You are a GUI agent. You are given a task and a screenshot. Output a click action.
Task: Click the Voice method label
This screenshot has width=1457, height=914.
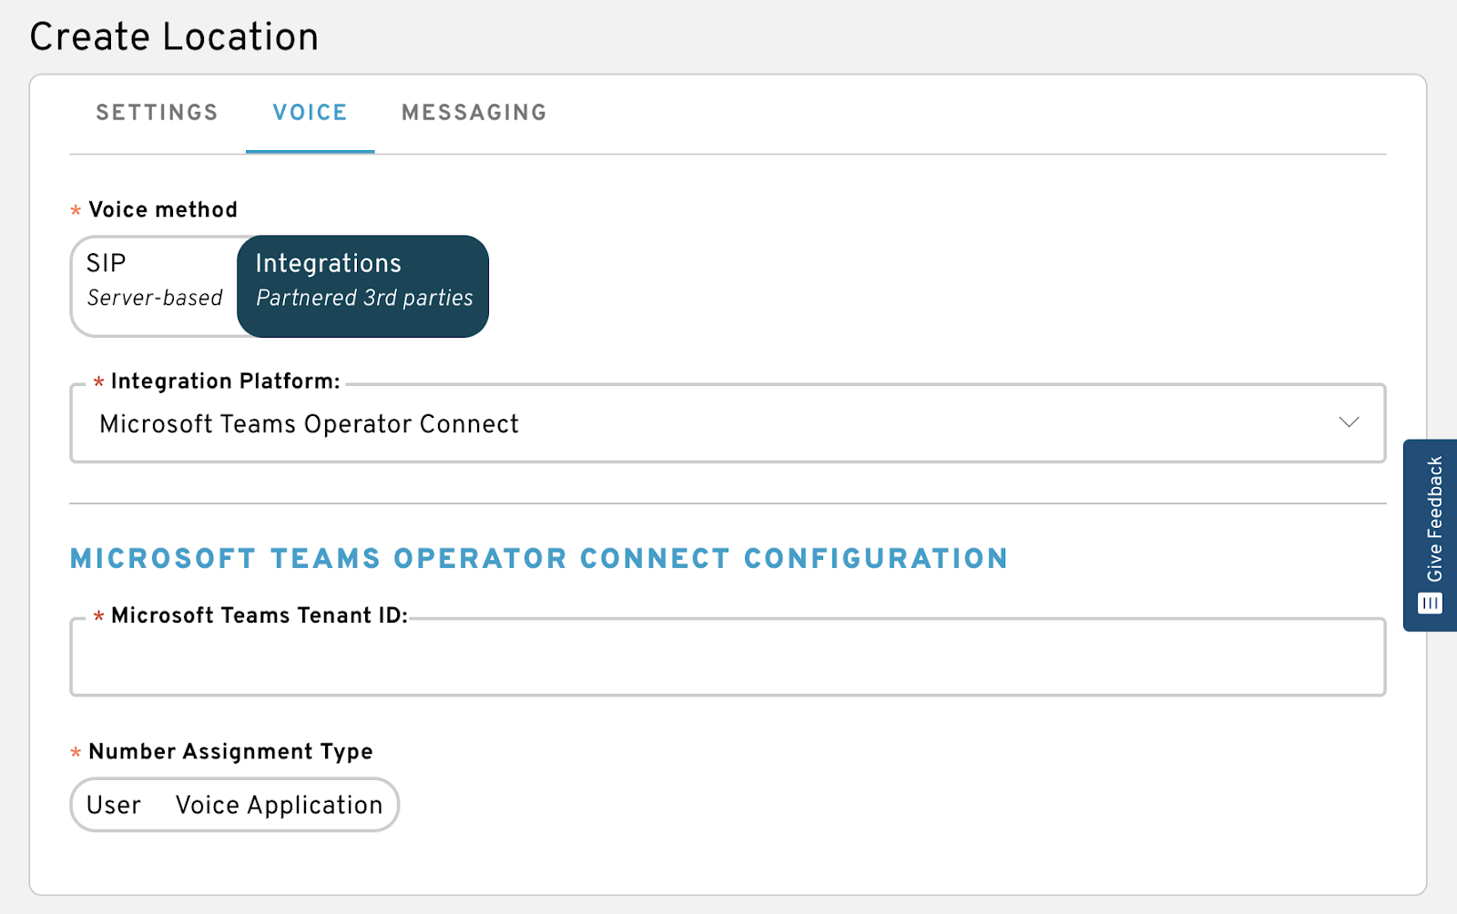coord(163,209)
